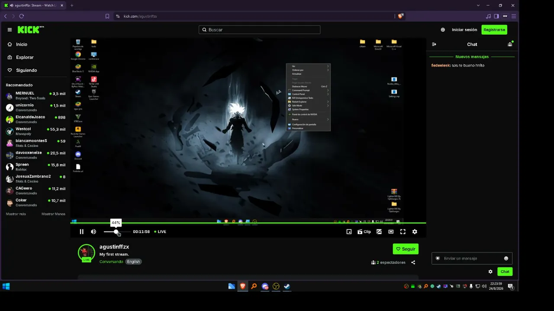Mute the stream using the speaker icon

click(93, 232)
